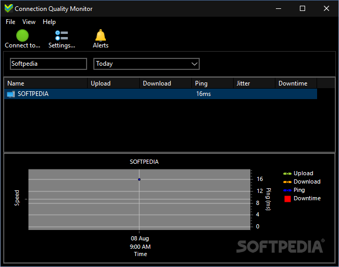Image resolution: width=339 pixels, height=267 pixels.
Task: Click the green Upload legend marker
Action: click(287, 174)
